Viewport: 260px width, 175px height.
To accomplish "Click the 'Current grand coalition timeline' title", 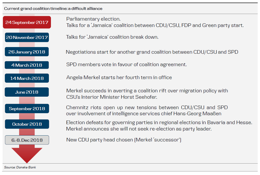I will tap(53, 9).
